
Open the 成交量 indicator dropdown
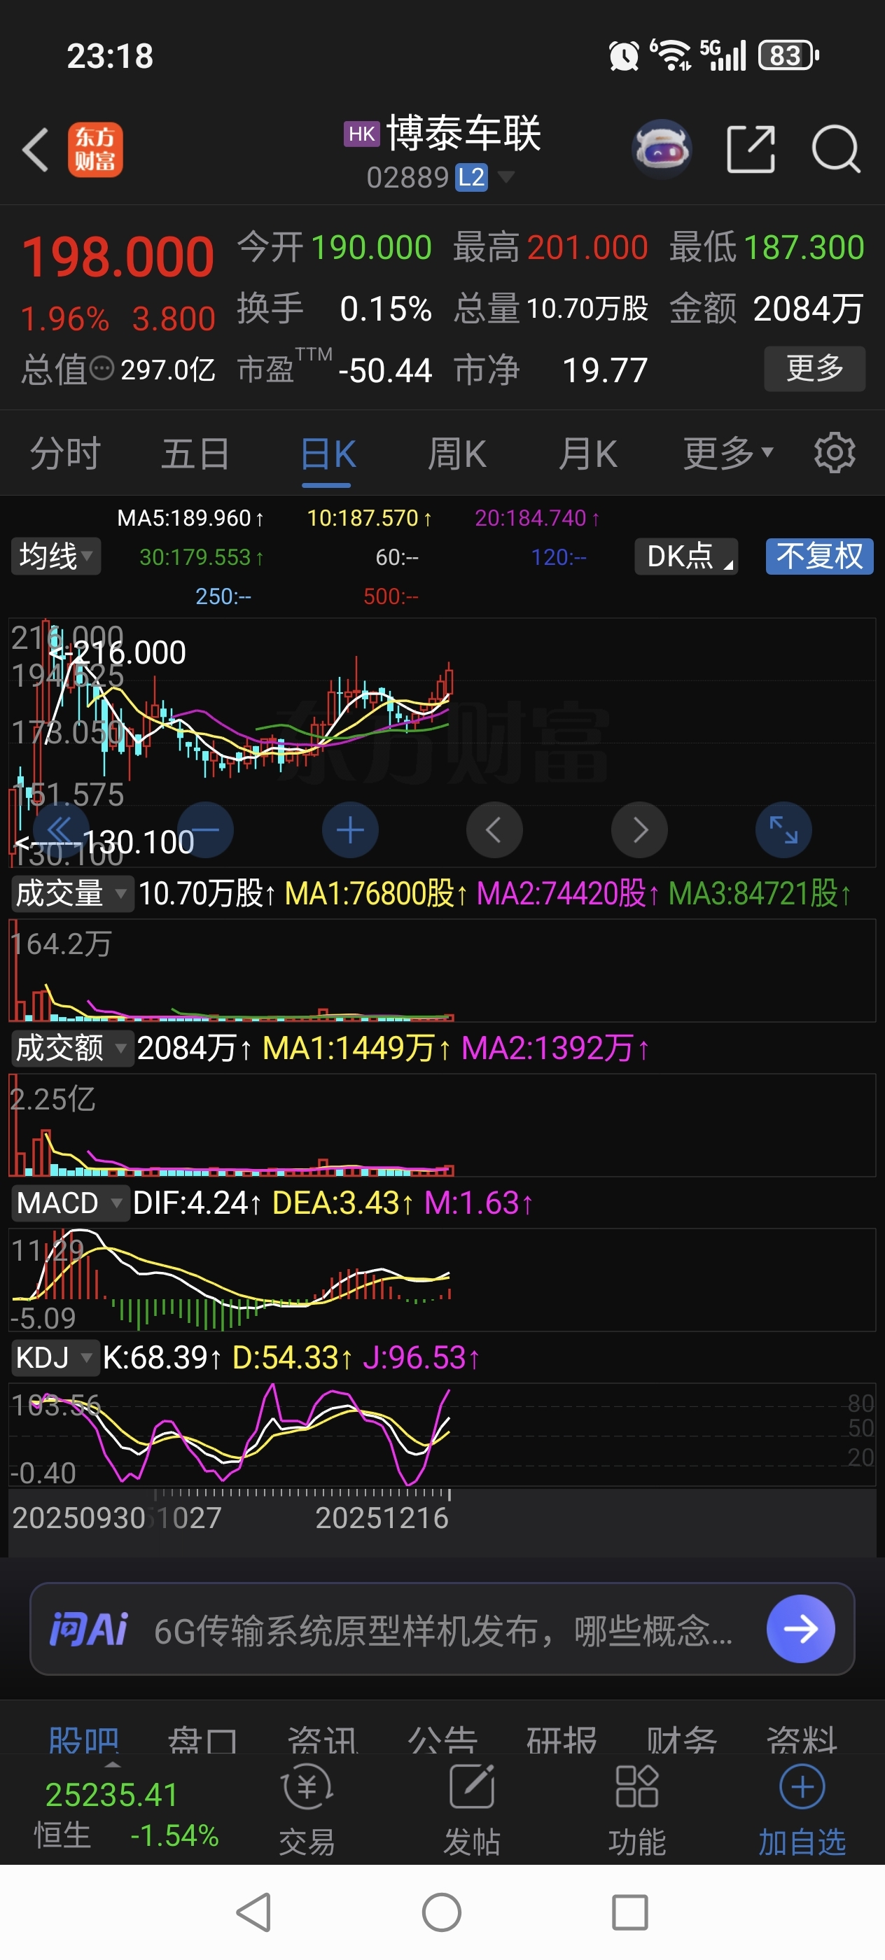(x=71, y=894)
